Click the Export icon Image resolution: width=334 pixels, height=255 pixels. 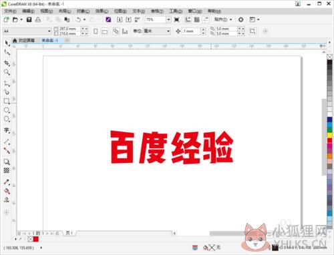tap(128, 19)
